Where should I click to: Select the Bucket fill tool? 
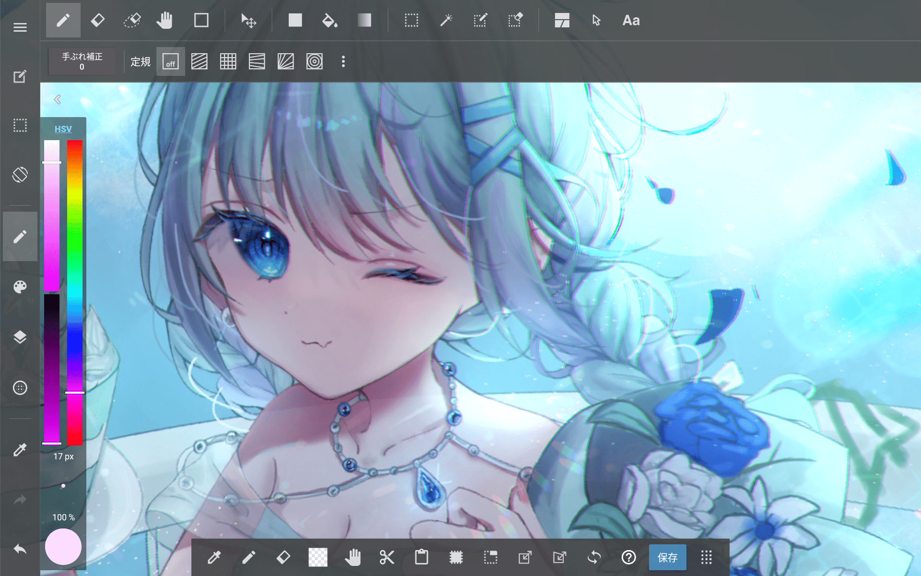tap(329, 20)
